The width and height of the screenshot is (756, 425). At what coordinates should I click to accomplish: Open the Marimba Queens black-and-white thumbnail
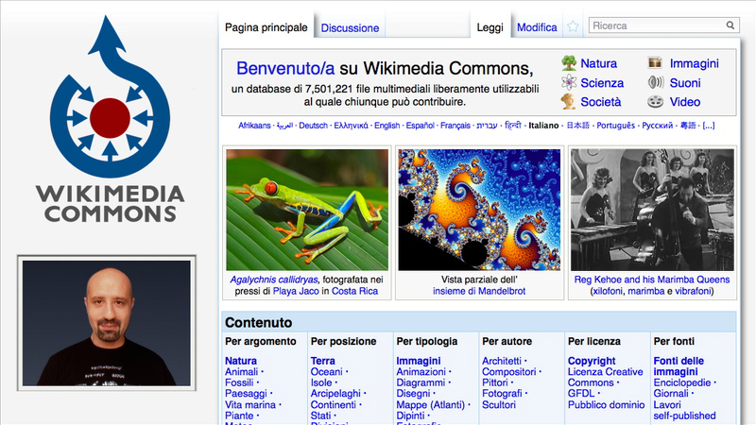click(x=652, y=210)
